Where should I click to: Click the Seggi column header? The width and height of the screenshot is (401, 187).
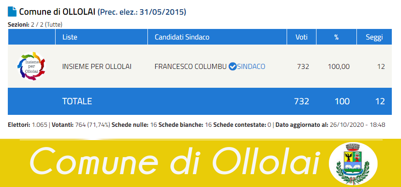[374, 37]
